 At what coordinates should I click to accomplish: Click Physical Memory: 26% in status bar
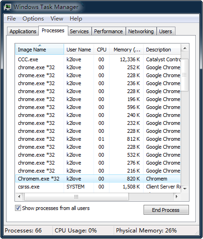tap(146, 231)
